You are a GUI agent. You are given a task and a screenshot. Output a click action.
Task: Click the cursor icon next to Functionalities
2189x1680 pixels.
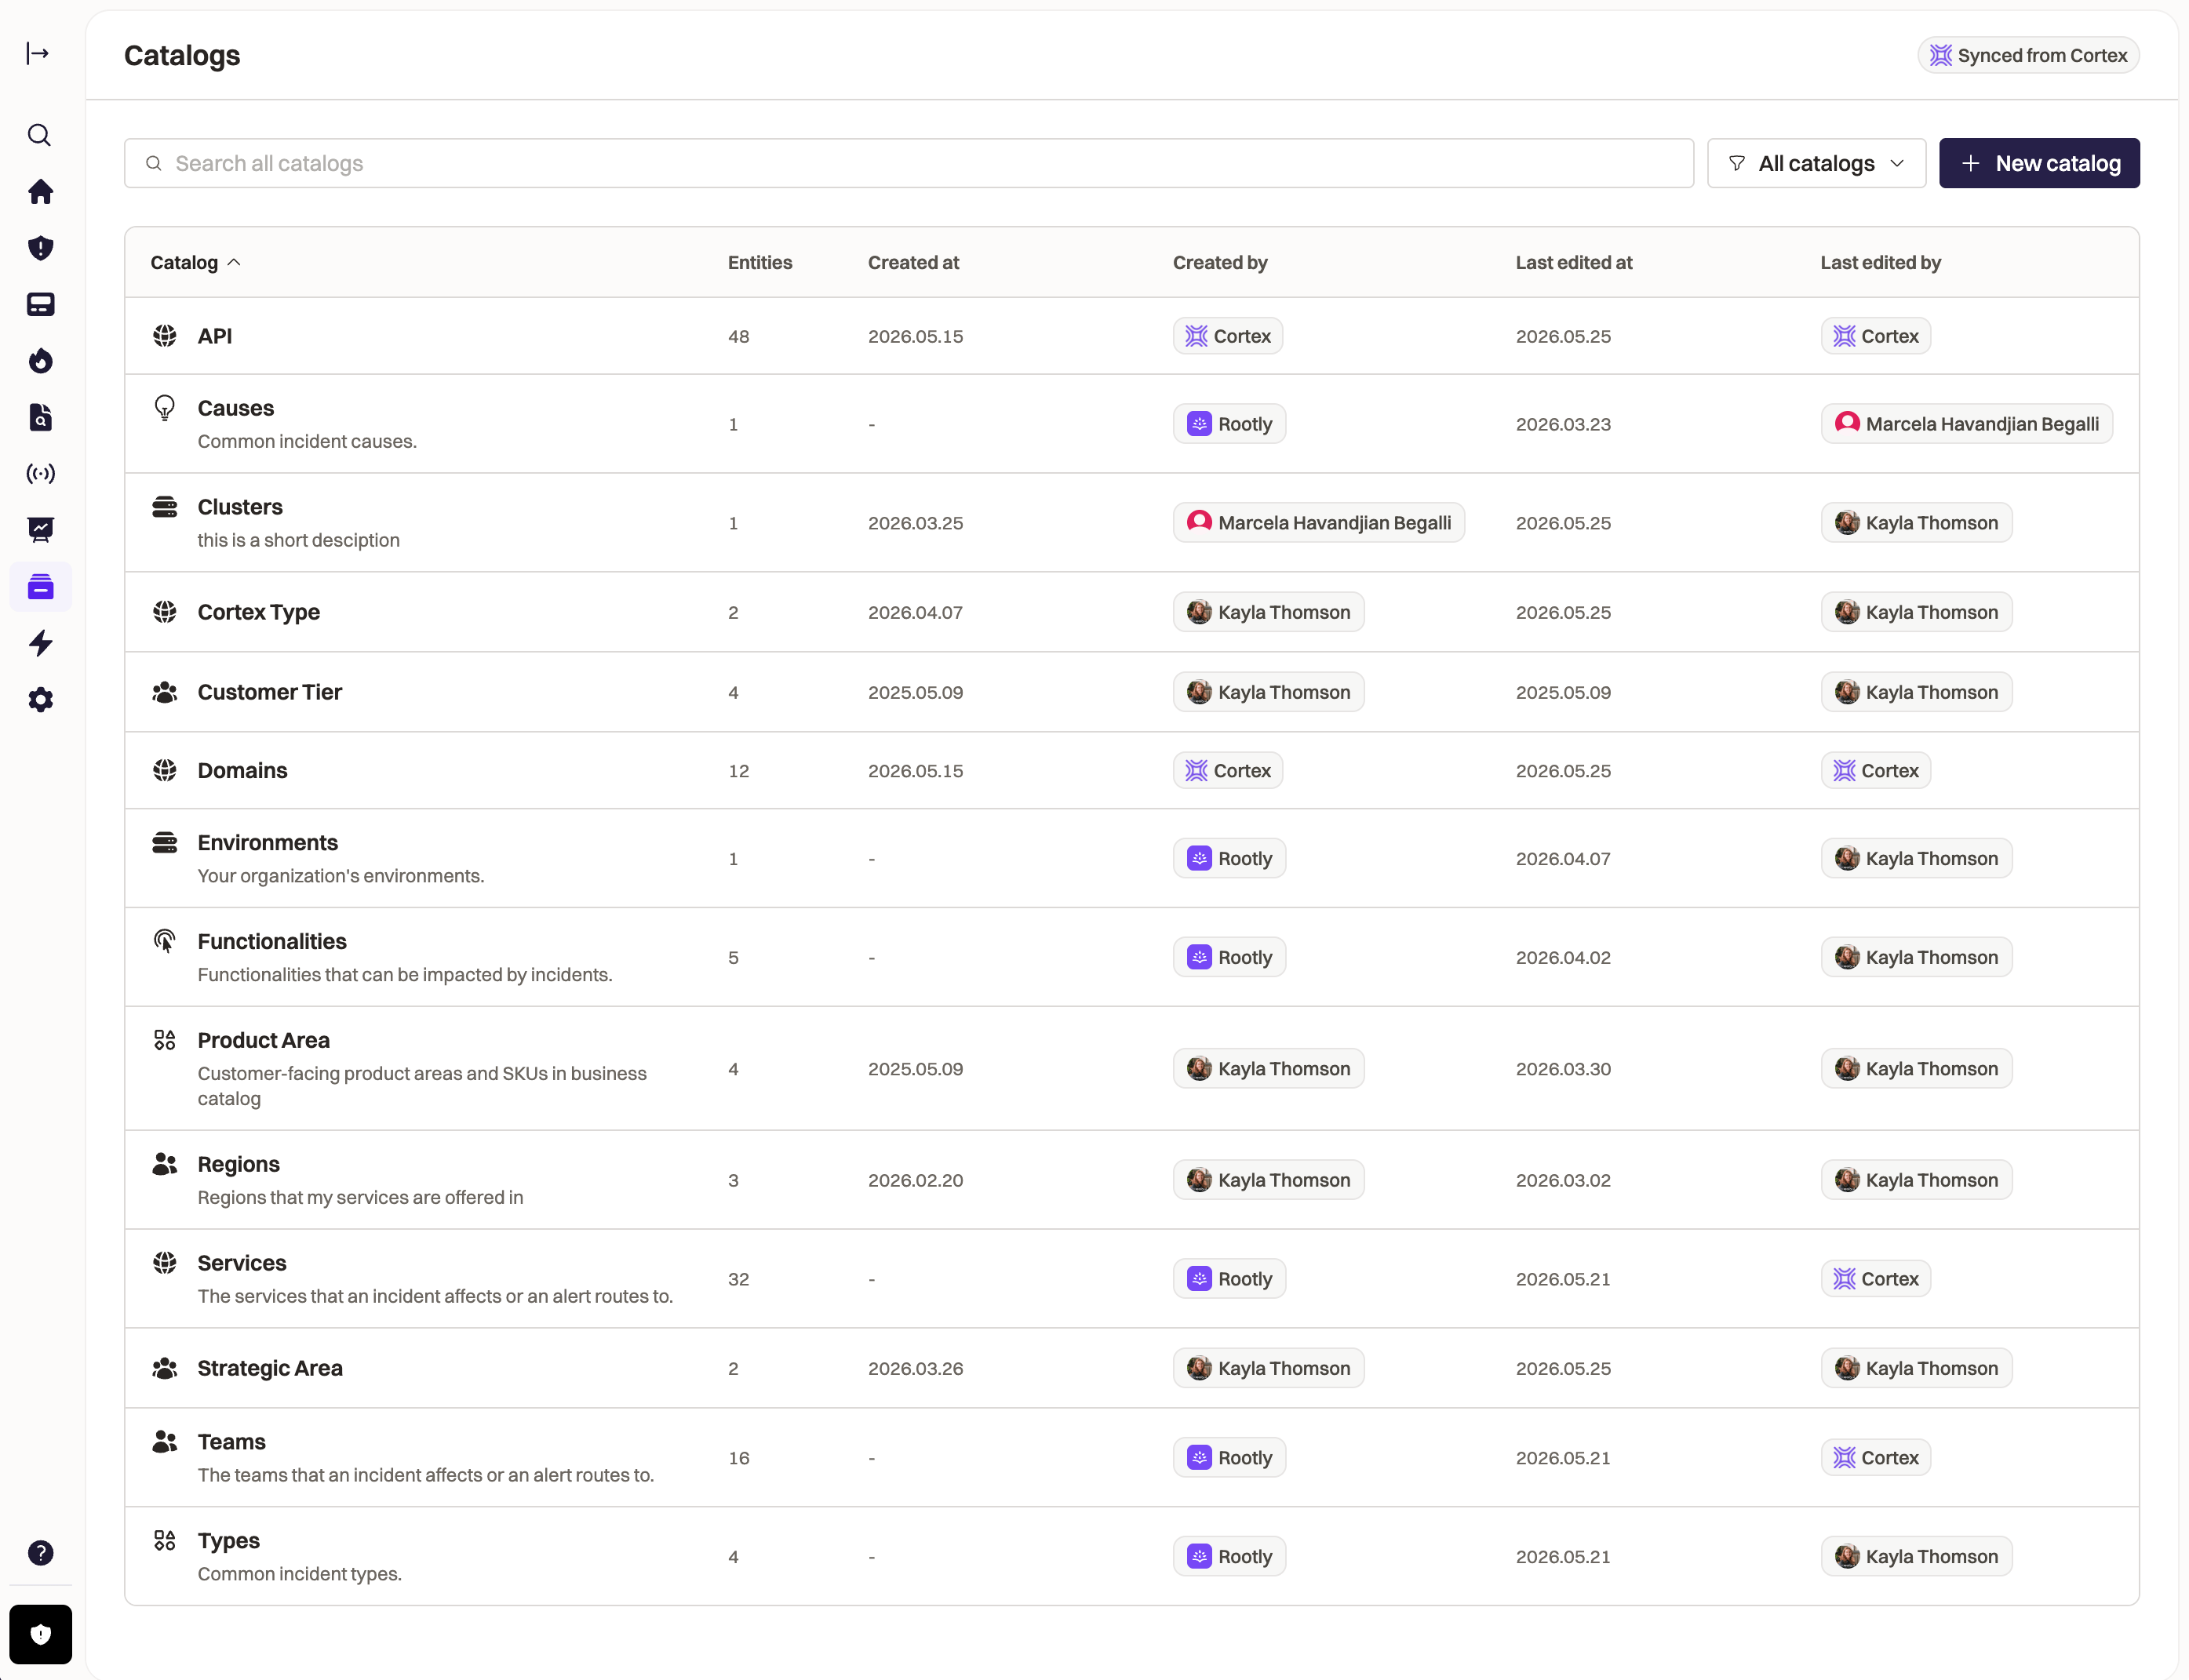pos(165,941)
